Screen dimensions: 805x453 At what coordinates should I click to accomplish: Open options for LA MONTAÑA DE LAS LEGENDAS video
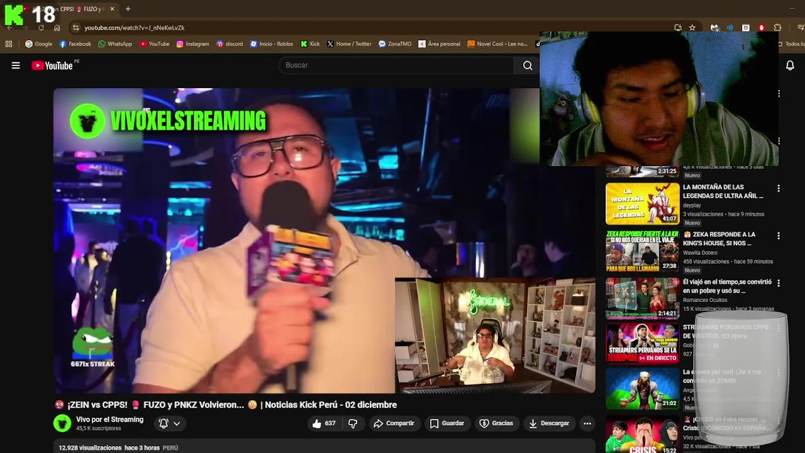click(x=779, y=188)
